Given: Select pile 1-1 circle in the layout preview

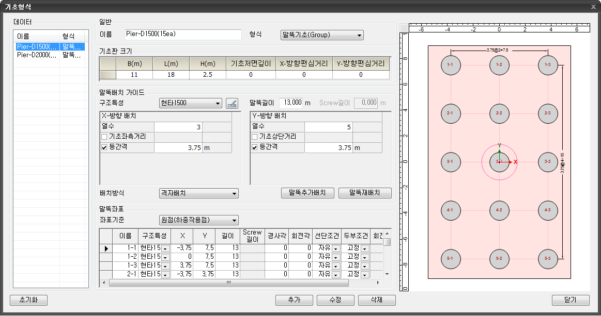Looking at the screenshot, I should pos(450,64).
